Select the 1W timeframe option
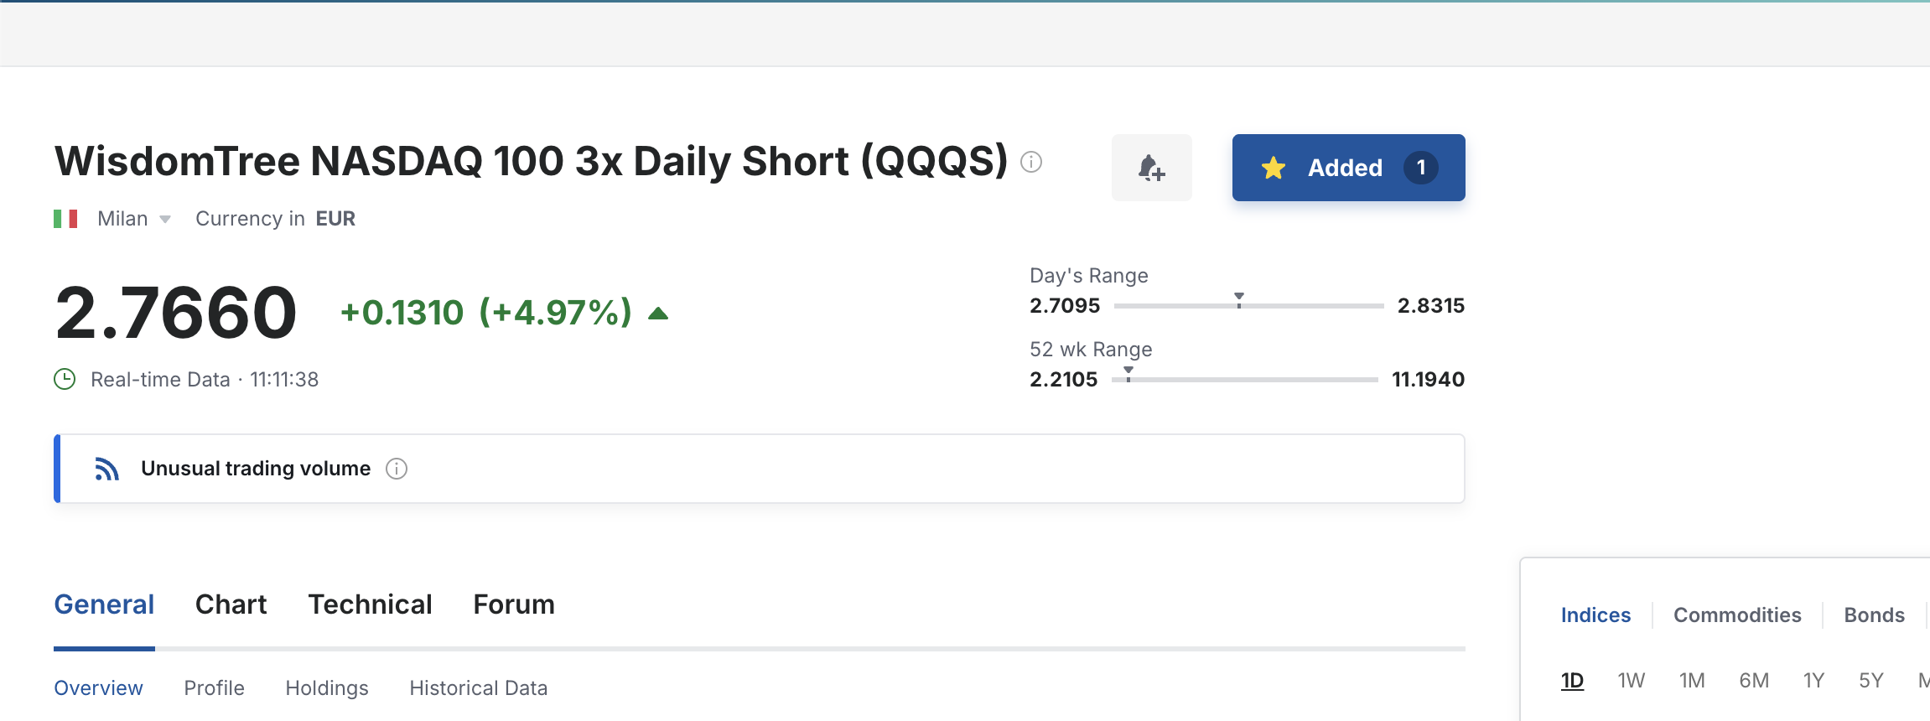1930x721 pixels. [x=1631, y=681]
